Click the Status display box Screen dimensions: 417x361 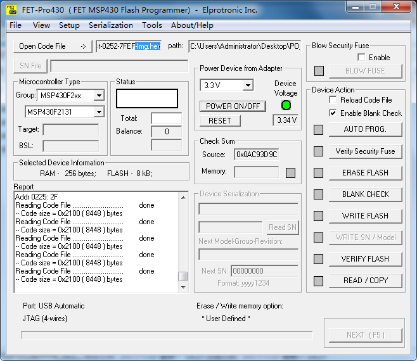tap(147, 98)
